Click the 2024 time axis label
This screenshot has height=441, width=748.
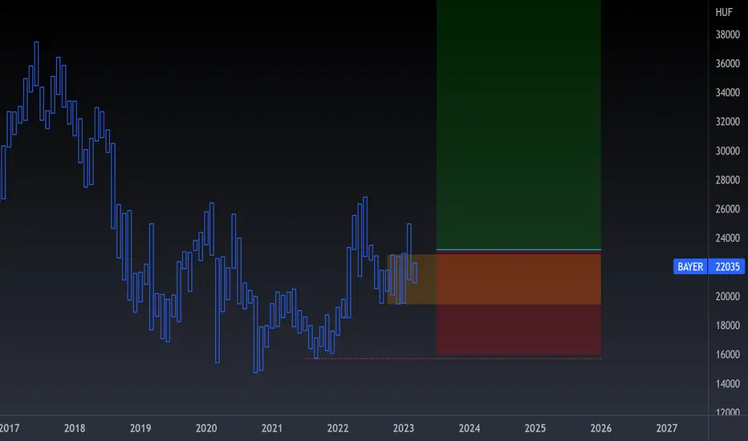point(470,428)
